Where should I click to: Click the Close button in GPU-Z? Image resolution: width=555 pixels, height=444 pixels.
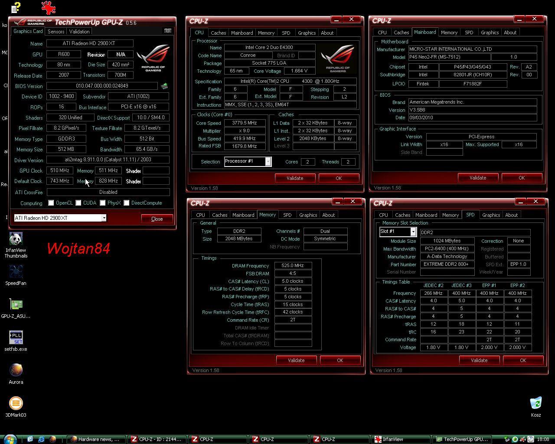coord(157,219)
